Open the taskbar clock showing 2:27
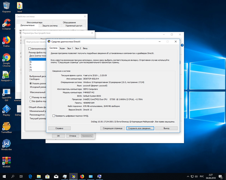 point(211,177)
